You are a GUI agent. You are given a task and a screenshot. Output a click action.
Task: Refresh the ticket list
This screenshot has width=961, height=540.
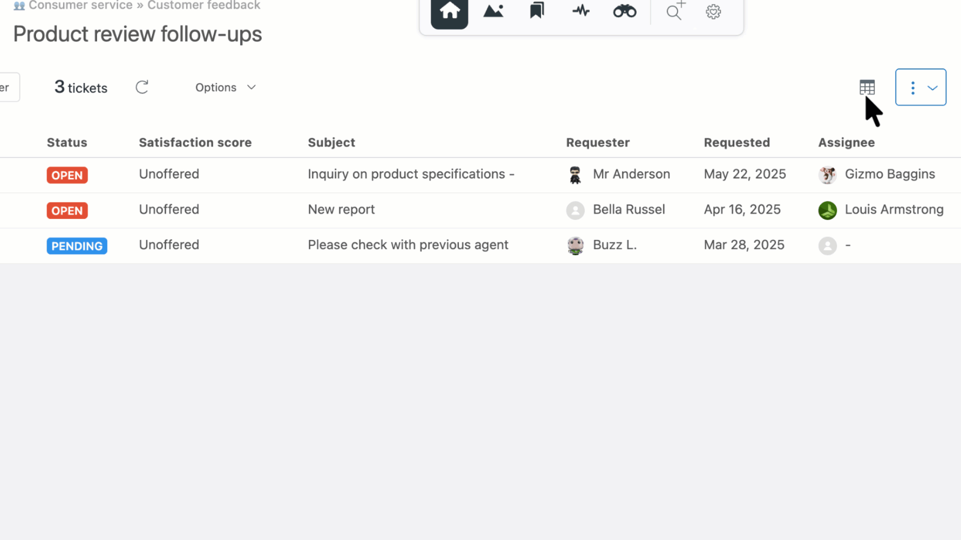142,87
